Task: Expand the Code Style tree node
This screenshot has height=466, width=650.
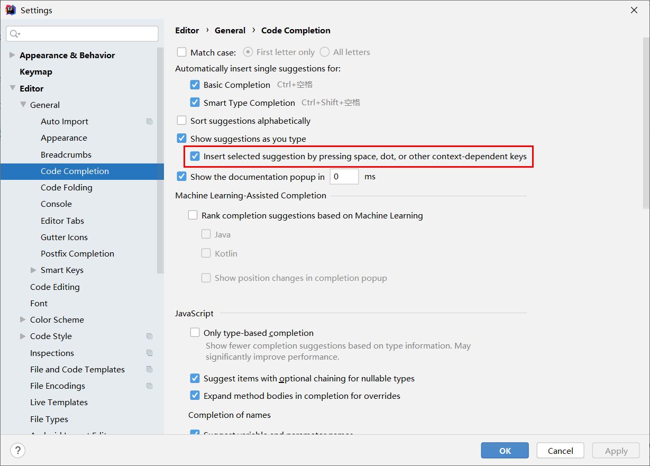Action: tap(23, 336)
